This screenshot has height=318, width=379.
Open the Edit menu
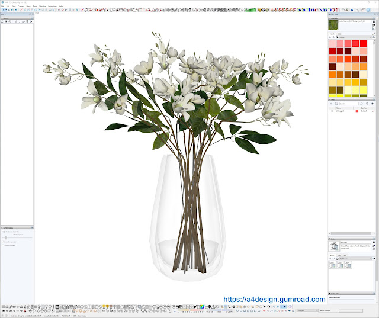tap(8, 6)
